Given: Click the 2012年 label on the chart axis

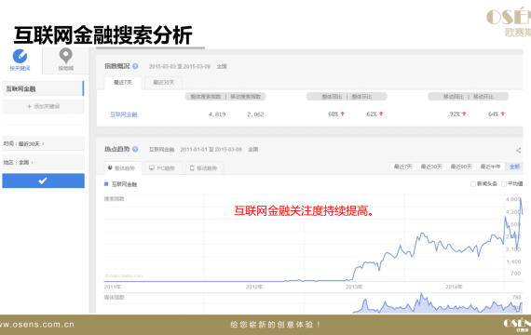Looking at the screenshot, I should pos(254,287).
